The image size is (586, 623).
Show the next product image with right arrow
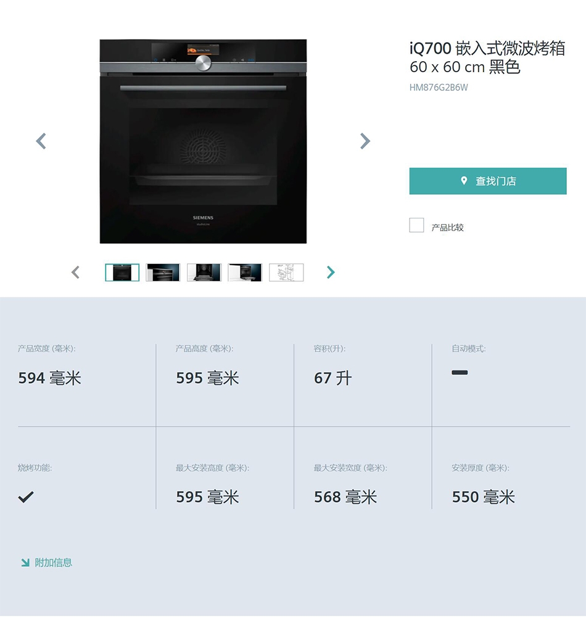point(365,141)
